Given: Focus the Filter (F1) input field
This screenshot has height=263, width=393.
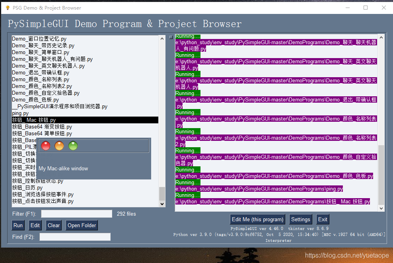Looking at the screenshot, I should pyautogui.click(x=77, y=214).
